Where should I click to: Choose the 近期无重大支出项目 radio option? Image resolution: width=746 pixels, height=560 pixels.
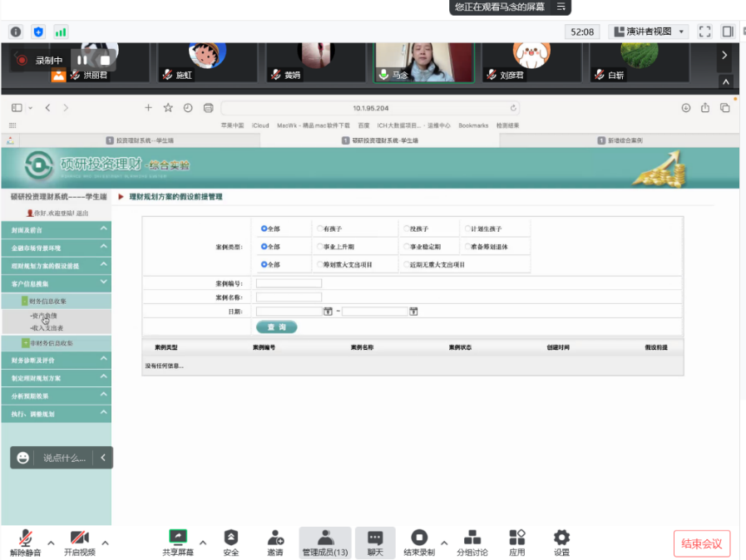[406, 265]
